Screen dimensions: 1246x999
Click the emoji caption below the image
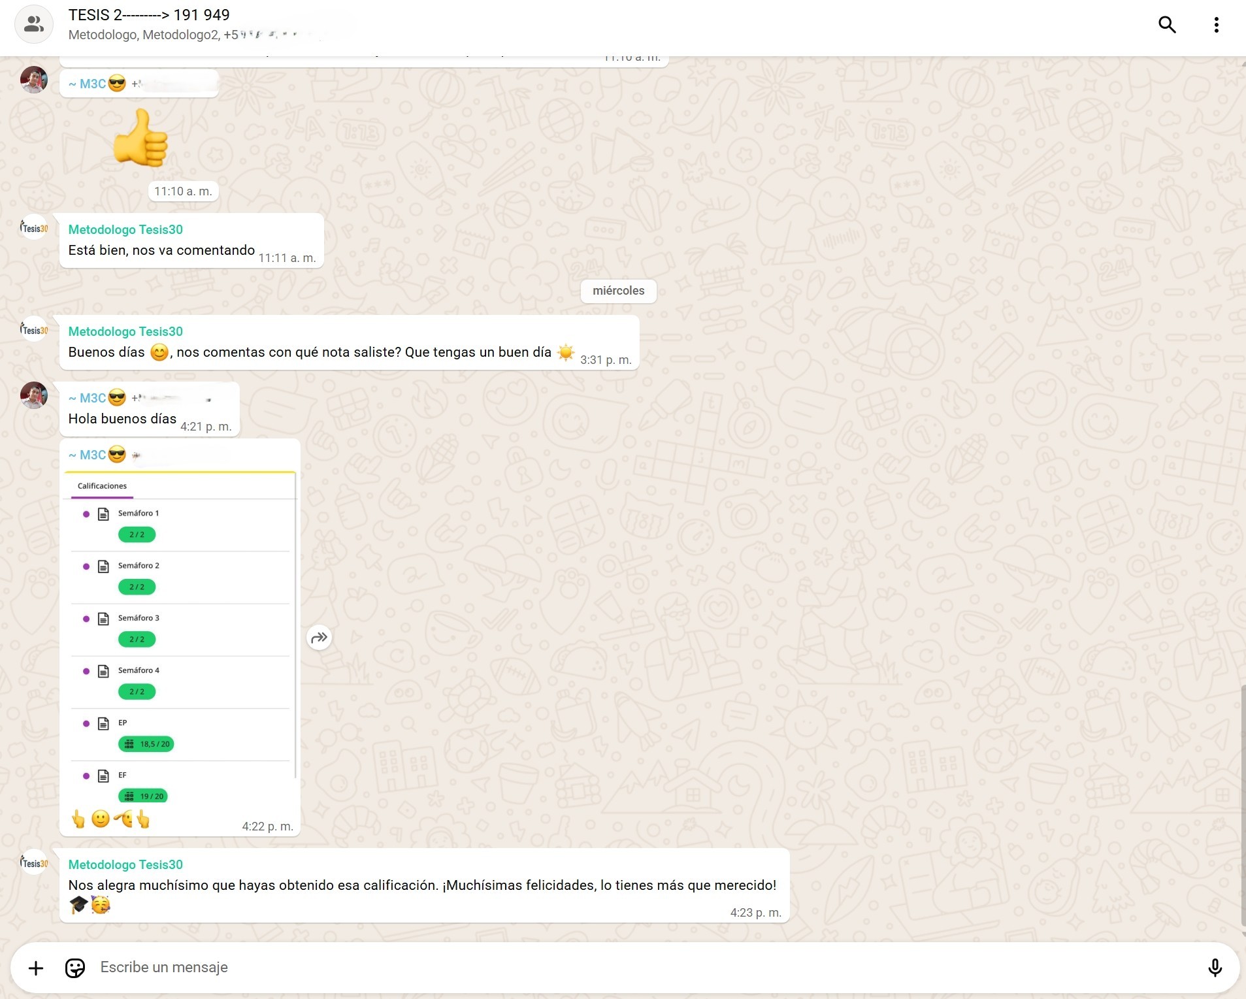111,819
